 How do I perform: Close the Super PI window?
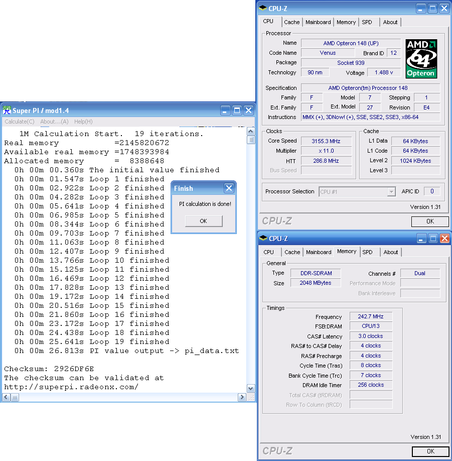tap(248, 110)
